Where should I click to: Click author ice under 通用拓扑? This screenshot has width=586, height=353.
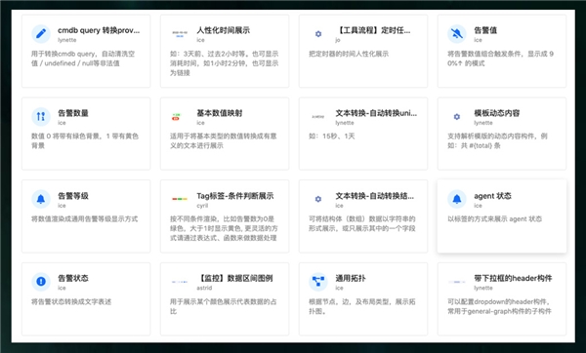click(x=339, y=288)
